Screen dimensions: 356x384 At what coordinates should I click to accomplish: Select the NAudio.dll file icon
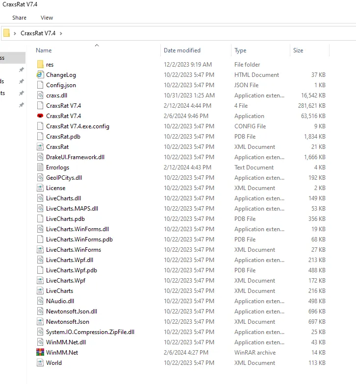[40, 301]
